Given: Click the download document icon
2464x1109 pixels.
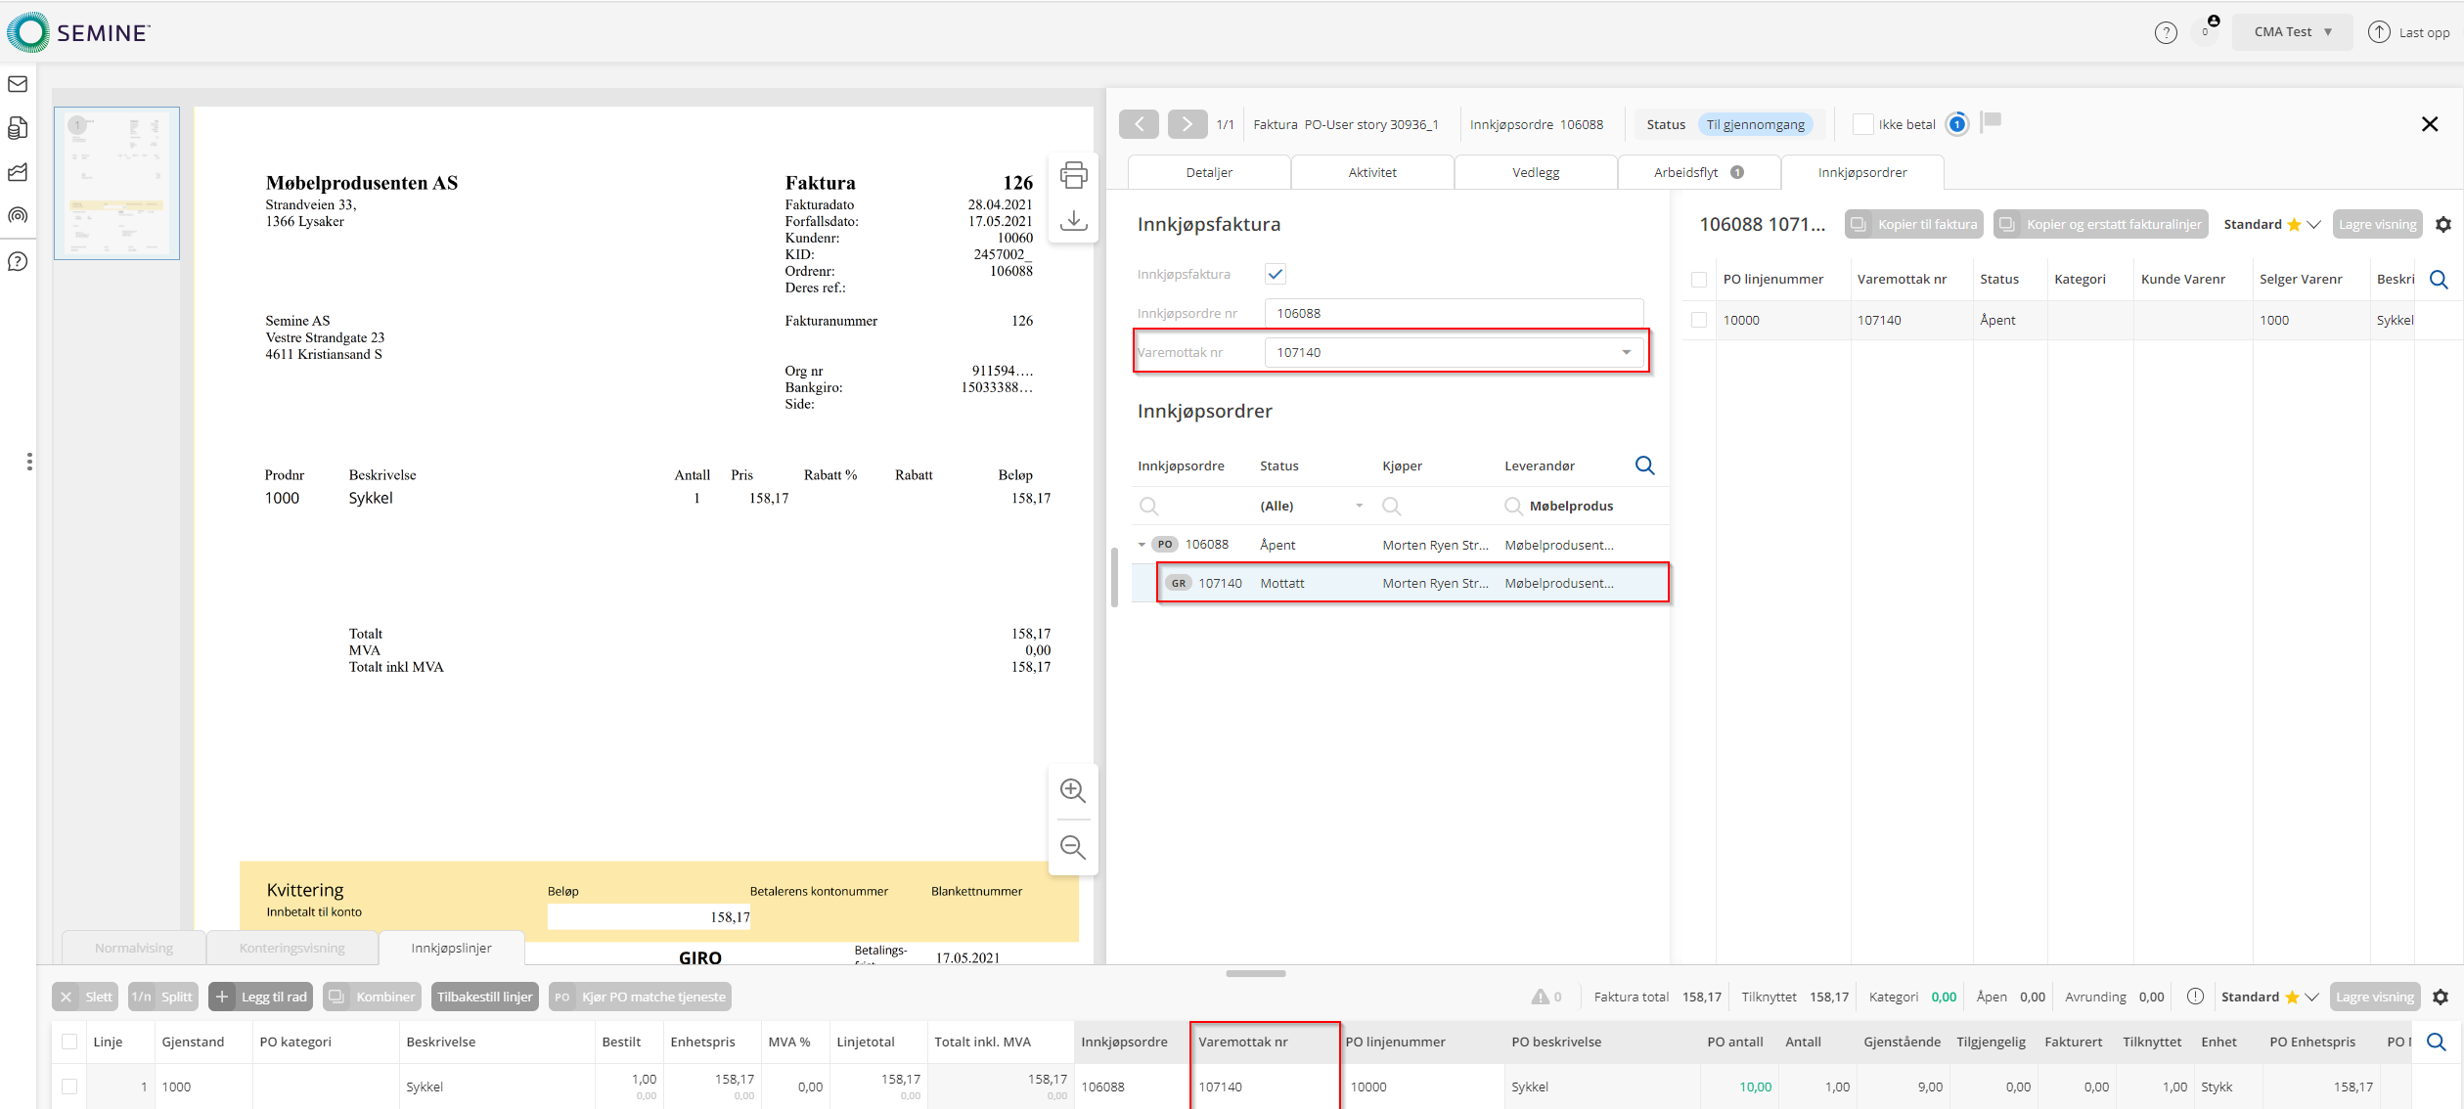Looking at the screenshot, I should 1073,220.
